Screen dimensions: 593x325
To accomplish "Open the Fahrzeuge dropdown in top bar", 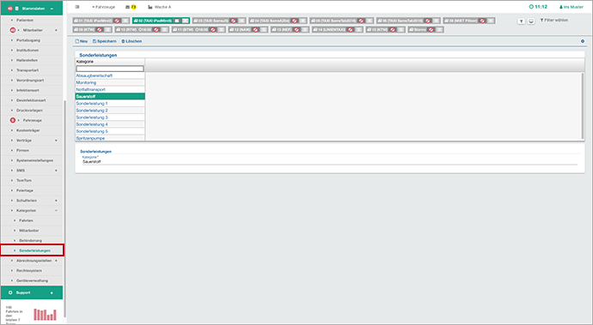I will click(103, 7).
